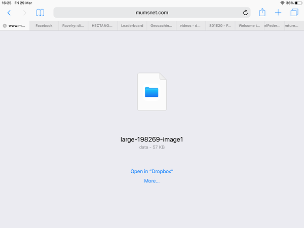Switch to the Geocachin... tab
The height and width of the screenshot is (228, 304).
[161, 26]
